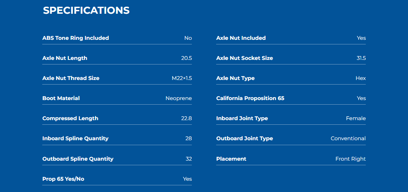The width and height of the screenshot is (408, 192).
Task: Select the Axle Nut Included label
Action: click(241, 38)
